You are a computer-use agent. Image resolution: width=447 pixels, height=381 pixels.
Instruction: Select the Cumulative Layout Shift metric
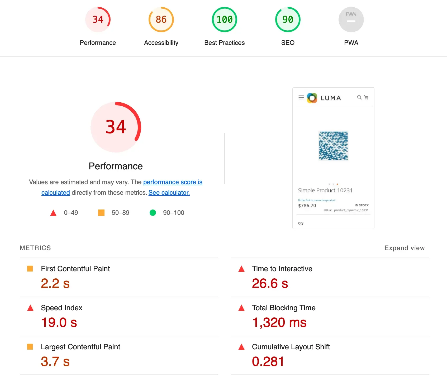pos(291,347)
